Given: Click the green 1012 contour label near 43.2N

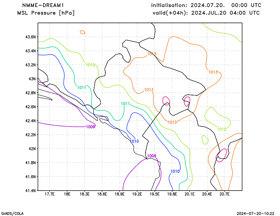Looking at the screenshot, I should [91, 65].
